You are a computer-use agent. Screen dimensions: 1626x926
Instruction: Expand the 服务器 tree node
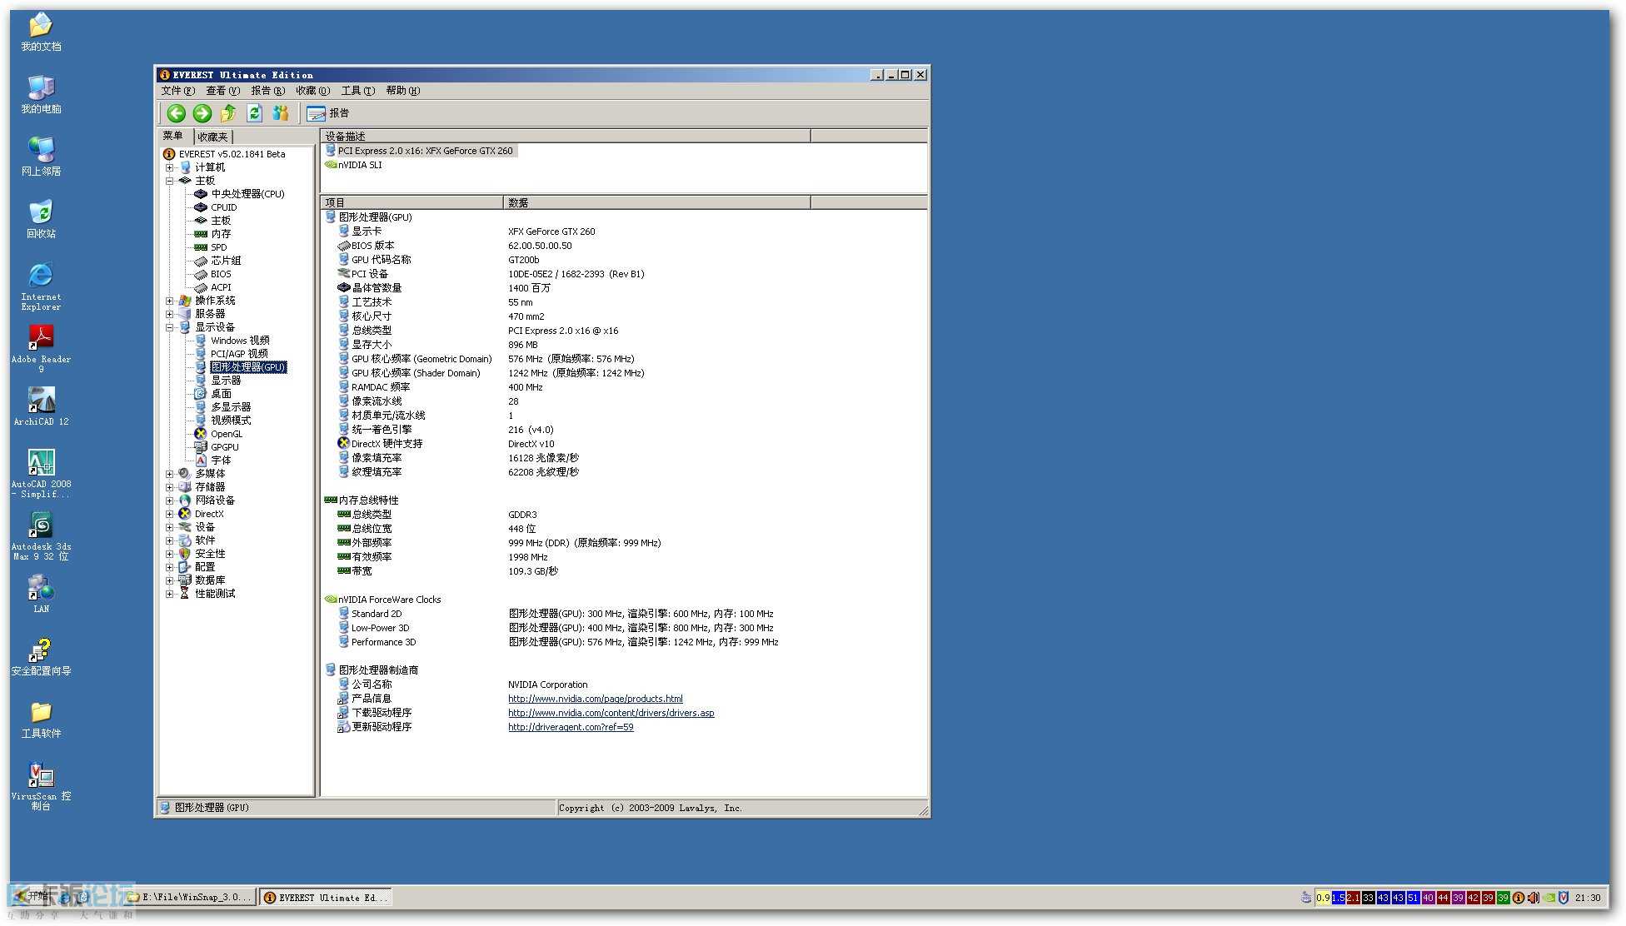[169, 314]
